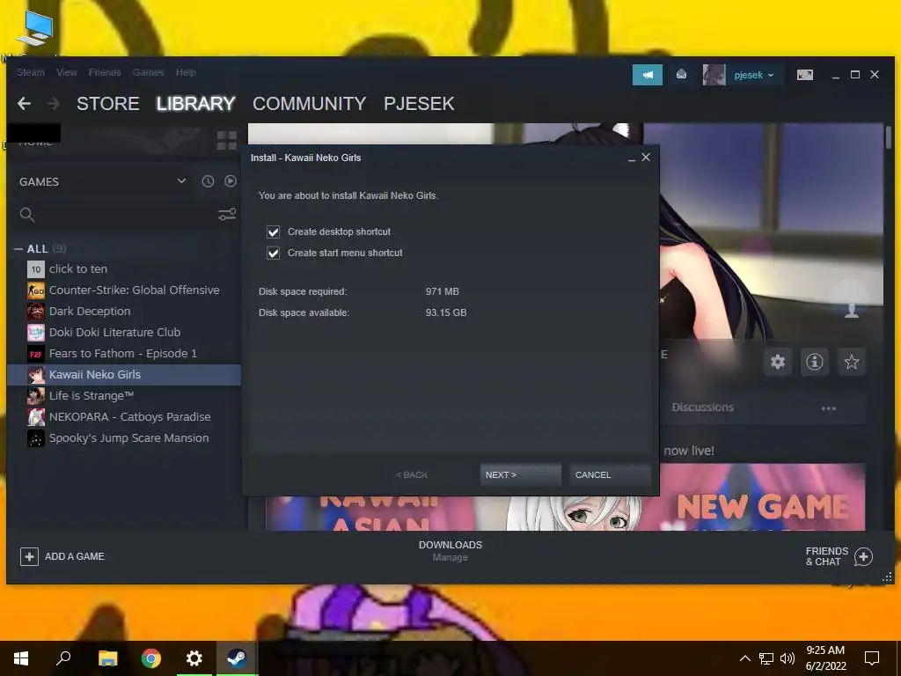Screen dimensions: 901x676
Task: Minimize the install dialog
Action: coord(632,158)
